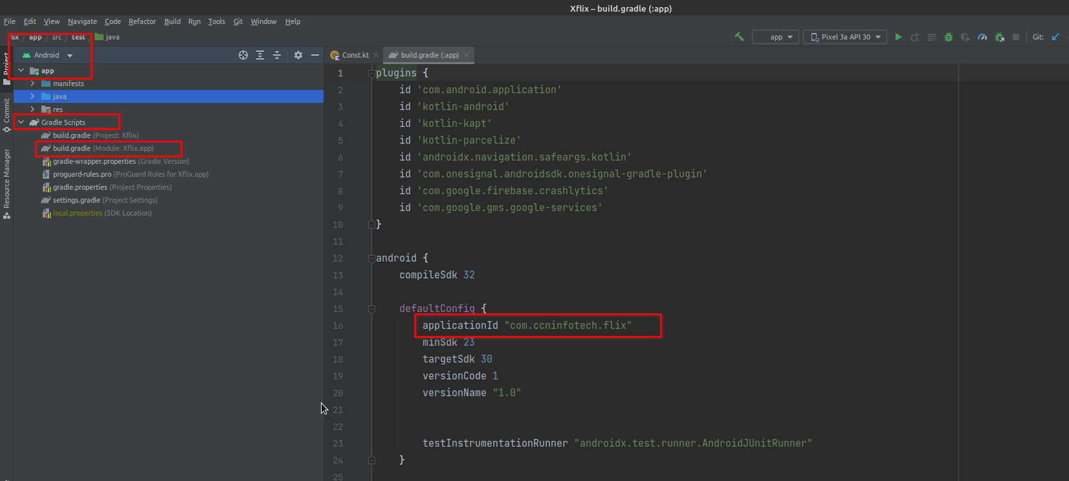
Task: Expand the java folder arrow
Action: click(x=32, y=96)
